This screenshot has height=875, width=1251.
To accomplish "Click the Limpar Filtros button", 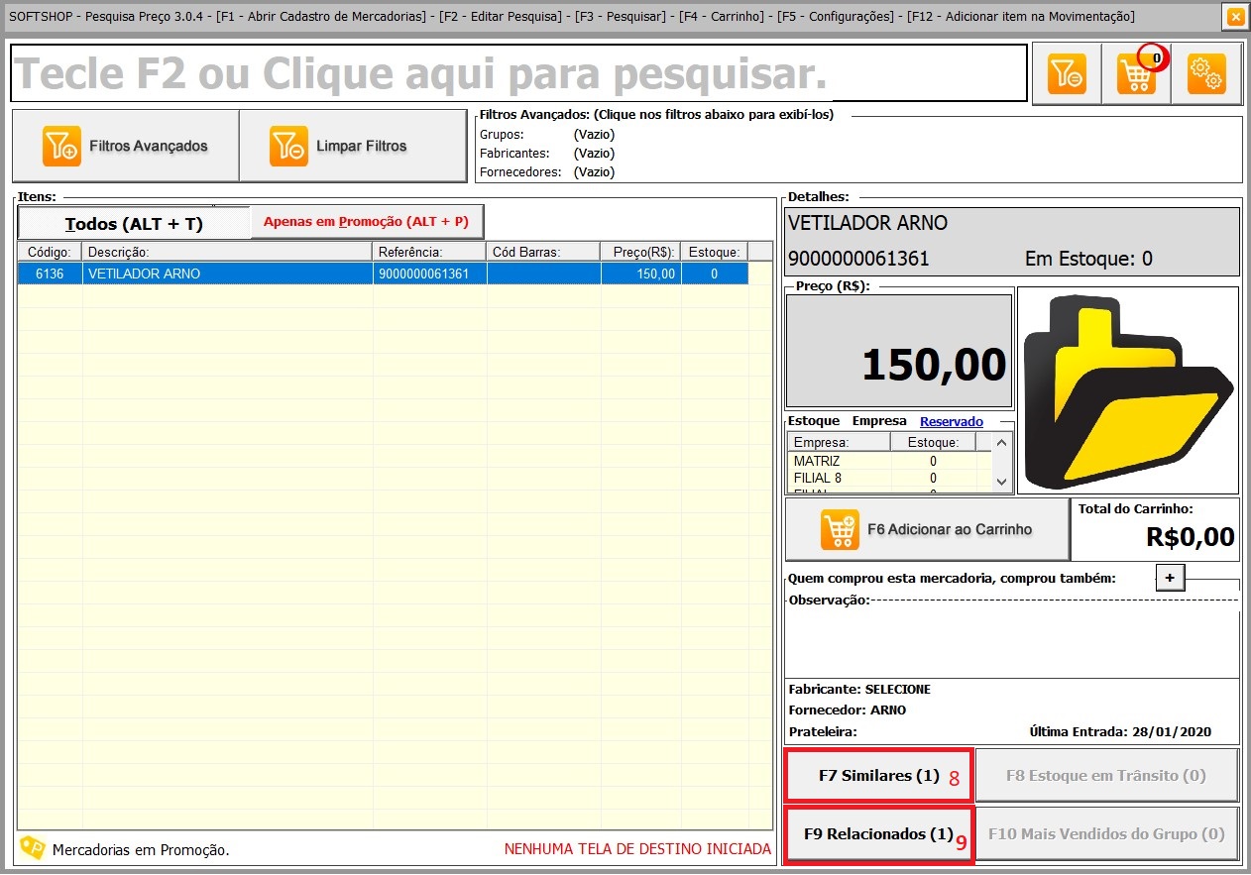I will 353,146.
